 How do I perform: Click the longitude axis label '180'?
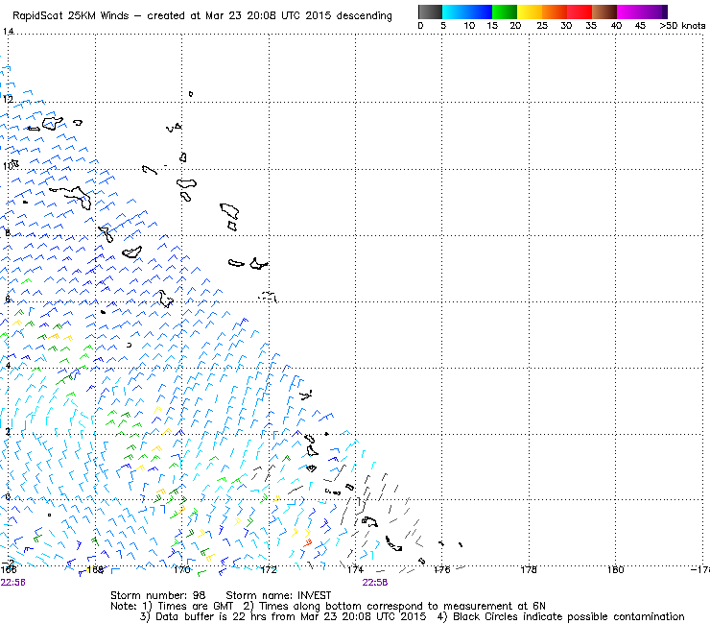point(615,569)
